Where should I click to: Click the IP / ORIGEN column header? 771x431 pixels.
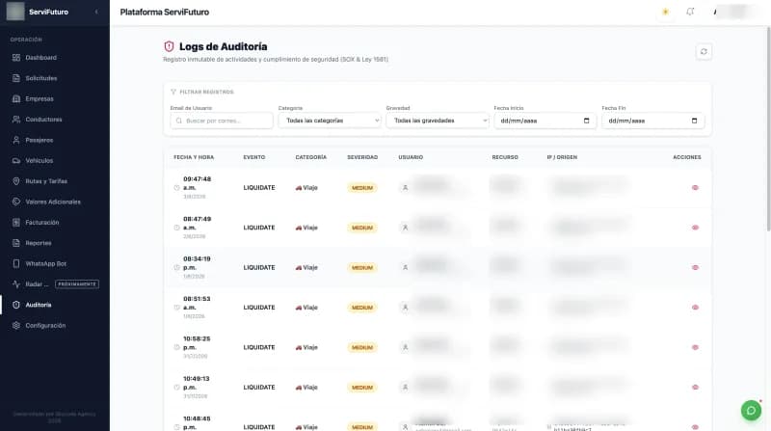pos(562,157)
